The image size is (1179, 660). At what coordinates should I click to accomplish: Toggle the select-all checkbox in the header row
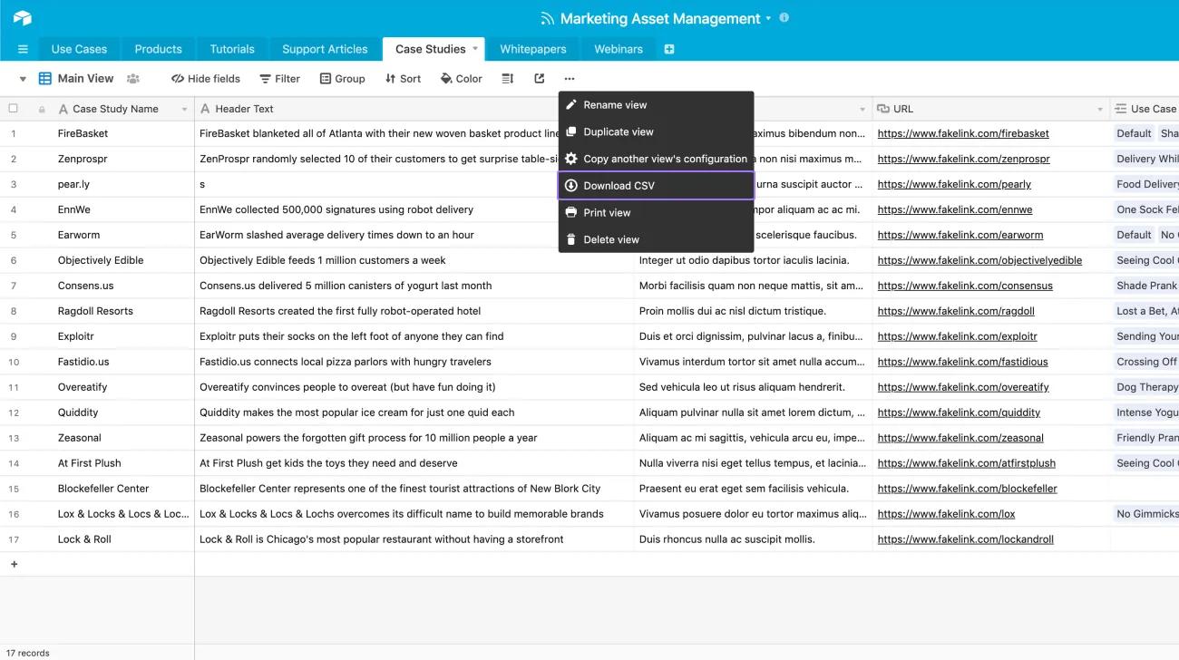[x=13, y=108]
